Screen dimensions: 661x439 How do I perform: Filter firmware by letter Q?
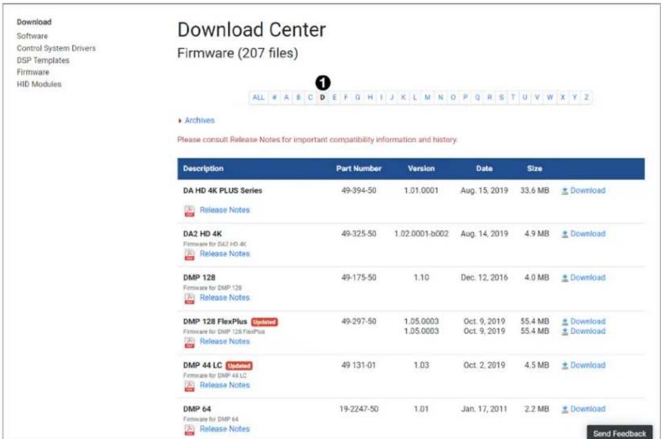tap(477, 97)
